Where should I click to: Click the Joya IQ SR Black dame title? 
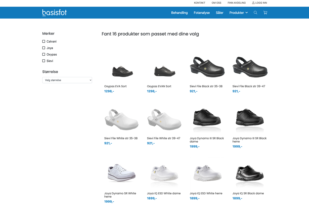click(x=248, y=193)
